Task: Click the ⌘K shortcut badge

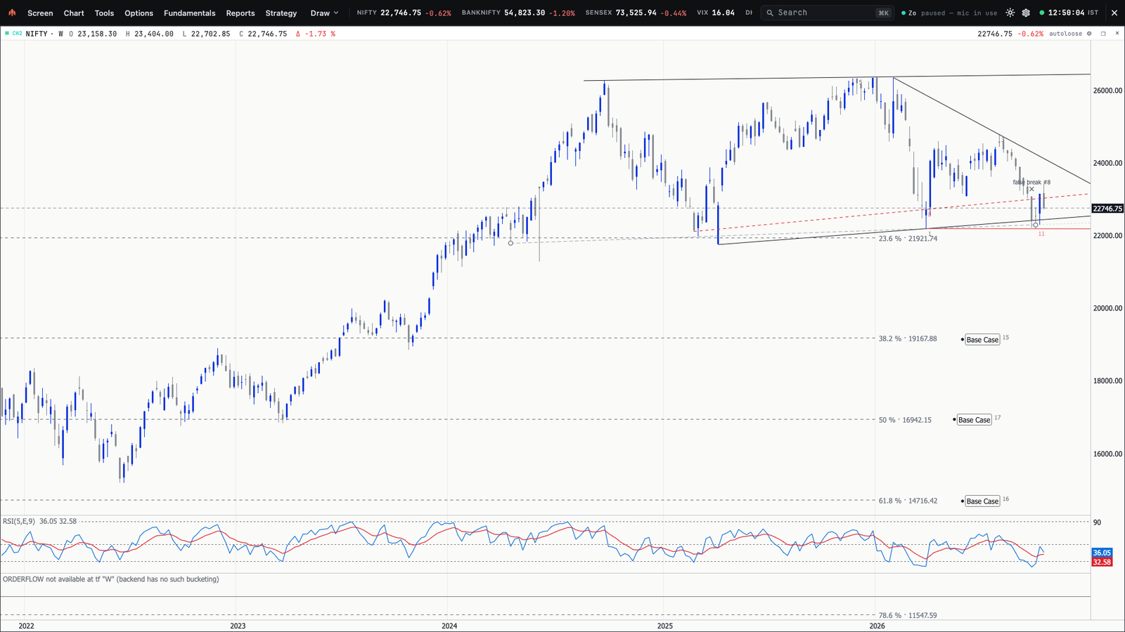Action: click(883, 13)
